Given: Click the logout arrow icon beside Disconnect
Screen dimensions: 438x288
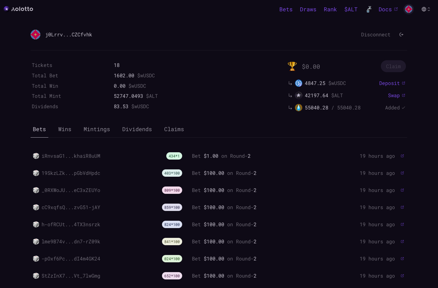Looking at the screenshot, I should coord(401,35).
